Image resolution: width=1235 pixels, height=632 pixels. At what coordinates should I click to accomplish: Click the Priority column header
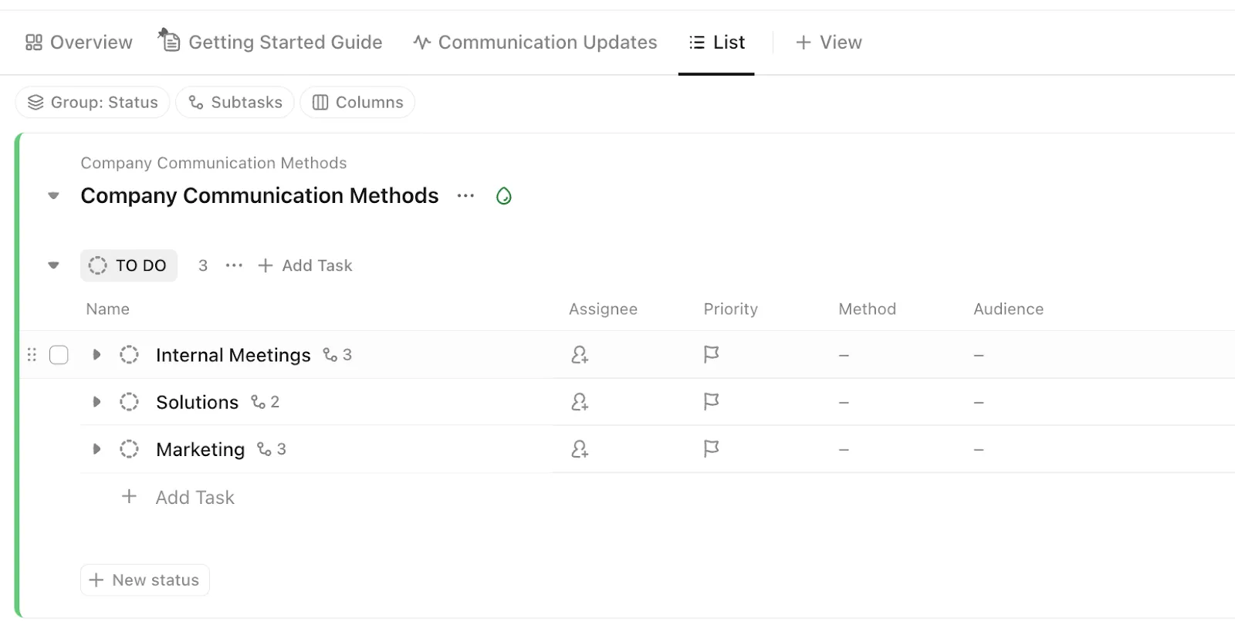pos(730,309)
